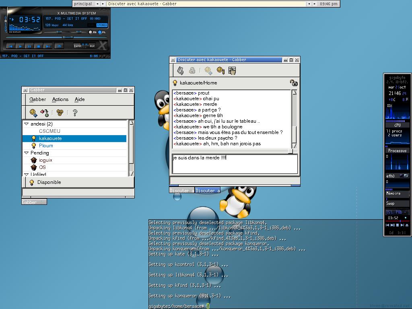Click the 'principal' workspace label in top panel
The height and width of the screenshot is (309, 412).
(x=83, y=4)
